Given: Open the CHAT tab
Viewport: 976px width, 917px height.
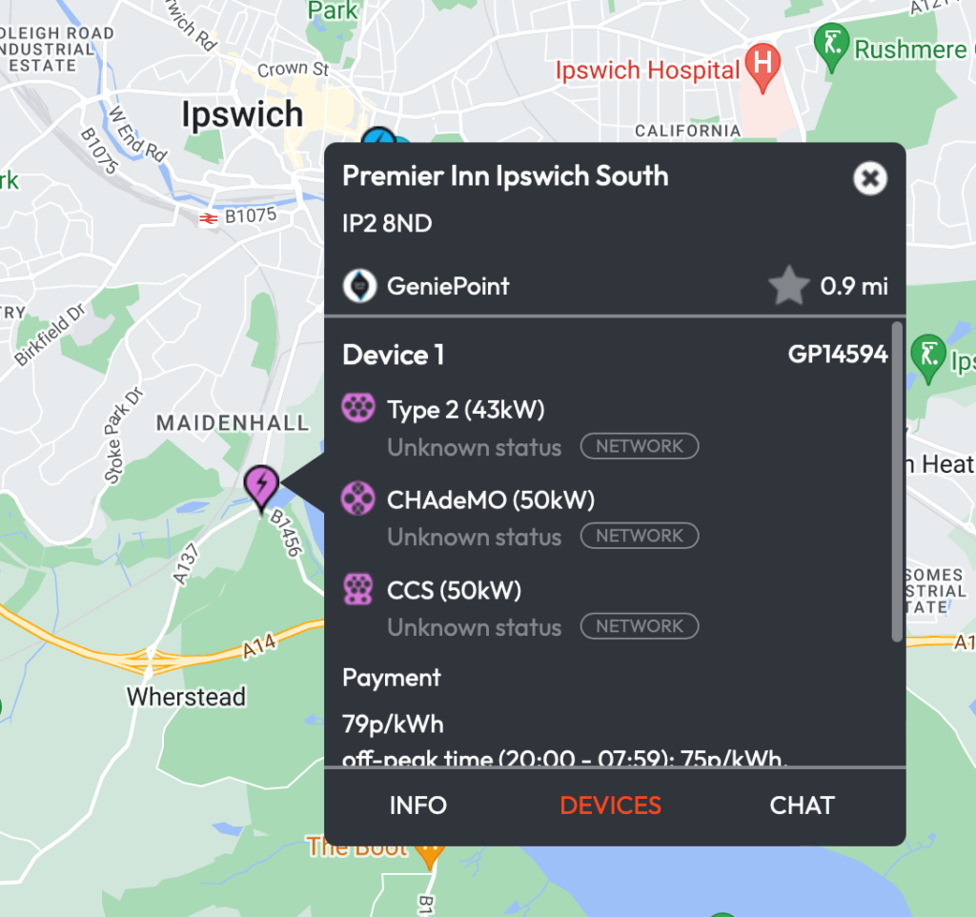Looking at the screenshot, I should (x=802, y=805).
